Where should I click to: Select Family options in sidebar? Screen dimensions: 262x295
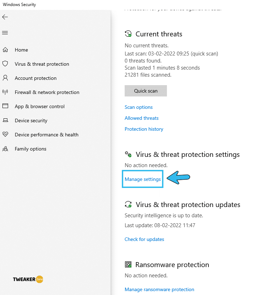(x=30, y=149)
